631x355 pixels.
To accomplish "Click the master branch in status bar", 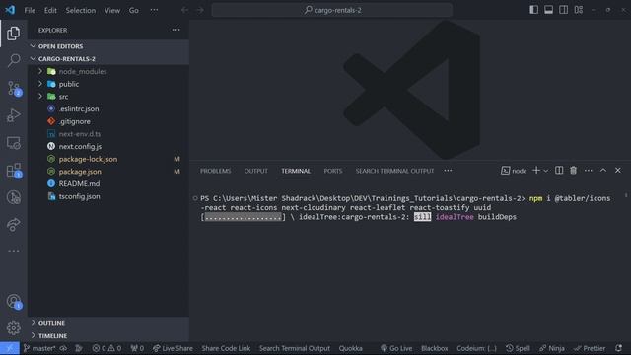I will pyautogui.click(x=39, y=348).
